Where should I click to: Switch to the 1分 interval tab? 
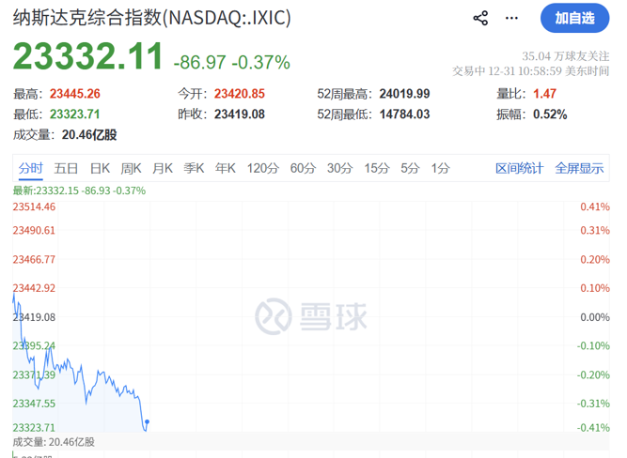click(440, 168)
